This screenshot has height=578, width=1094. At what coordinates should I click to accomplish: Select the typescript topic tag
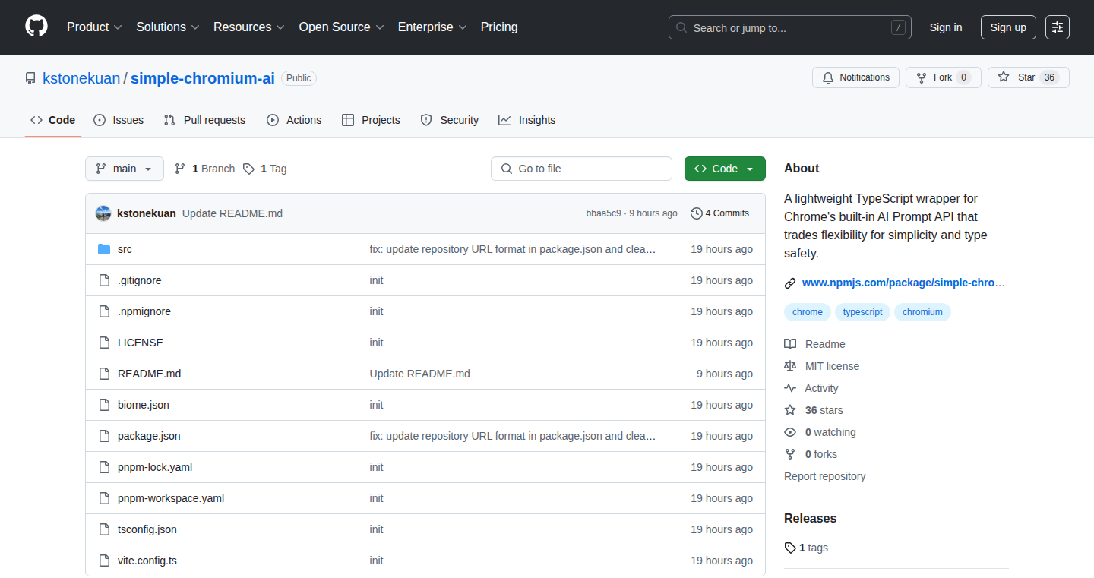tap(863, 312)
